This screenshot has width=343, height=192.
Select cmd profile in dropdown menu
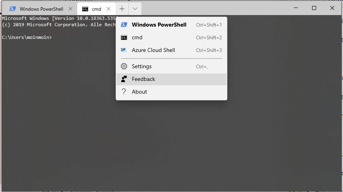point(171,37)
